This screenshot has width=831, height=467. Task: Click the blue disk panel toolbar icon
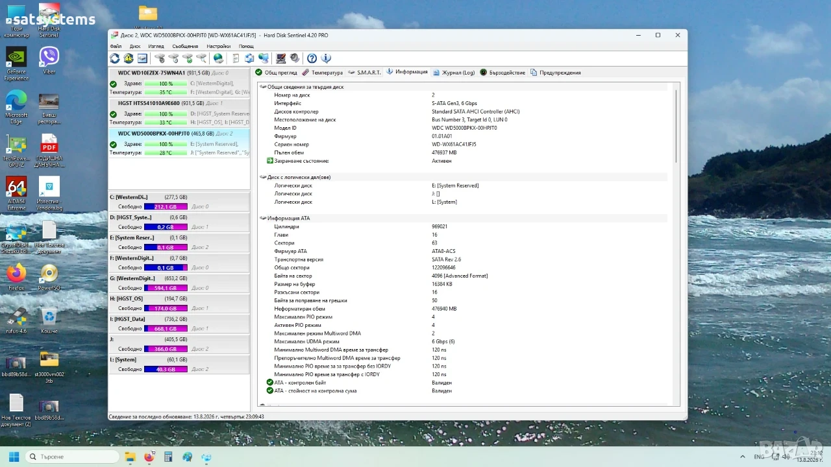(x=142, y=58)
